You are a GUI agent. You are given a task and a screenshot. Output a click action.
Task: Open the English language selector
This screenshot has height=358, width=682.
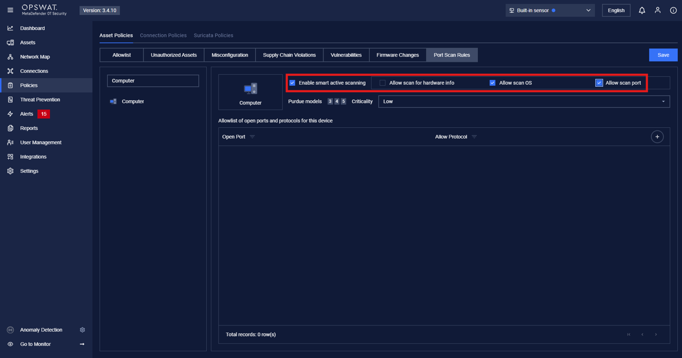[x=616, y=10]
